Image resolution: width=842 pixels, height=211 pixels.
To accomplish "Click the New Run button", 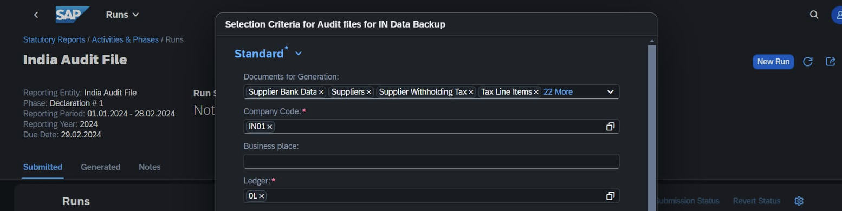I will (773, 62).
